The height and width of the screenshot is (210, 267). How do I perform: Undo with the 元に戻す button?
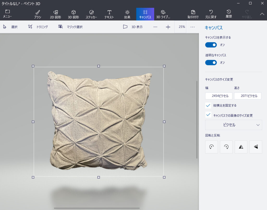(211, 14)
